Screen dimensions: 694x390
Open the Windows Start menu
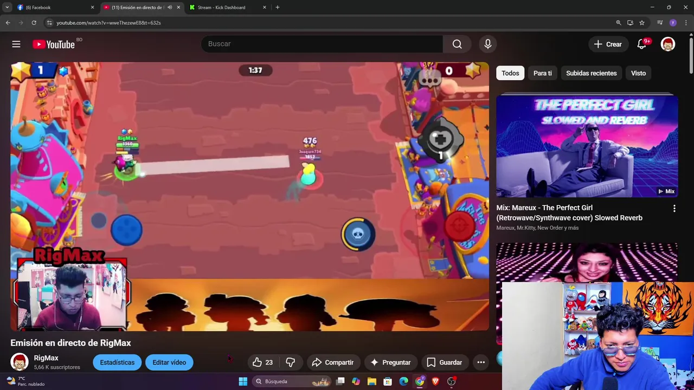243,381
